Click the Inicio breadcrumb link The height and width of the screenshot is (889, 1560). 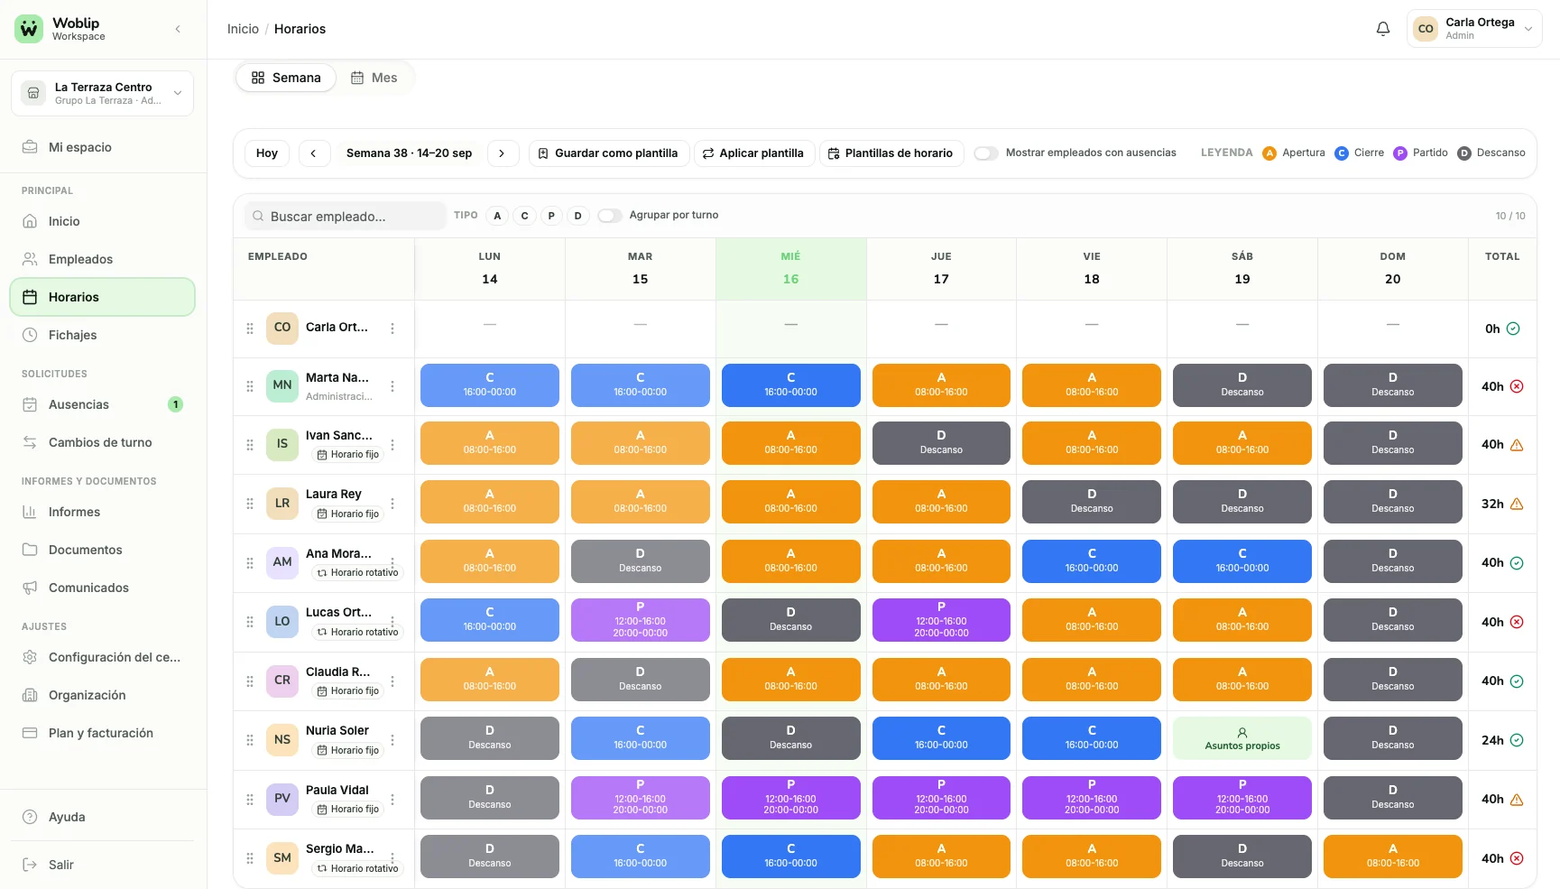coord(243,29)
